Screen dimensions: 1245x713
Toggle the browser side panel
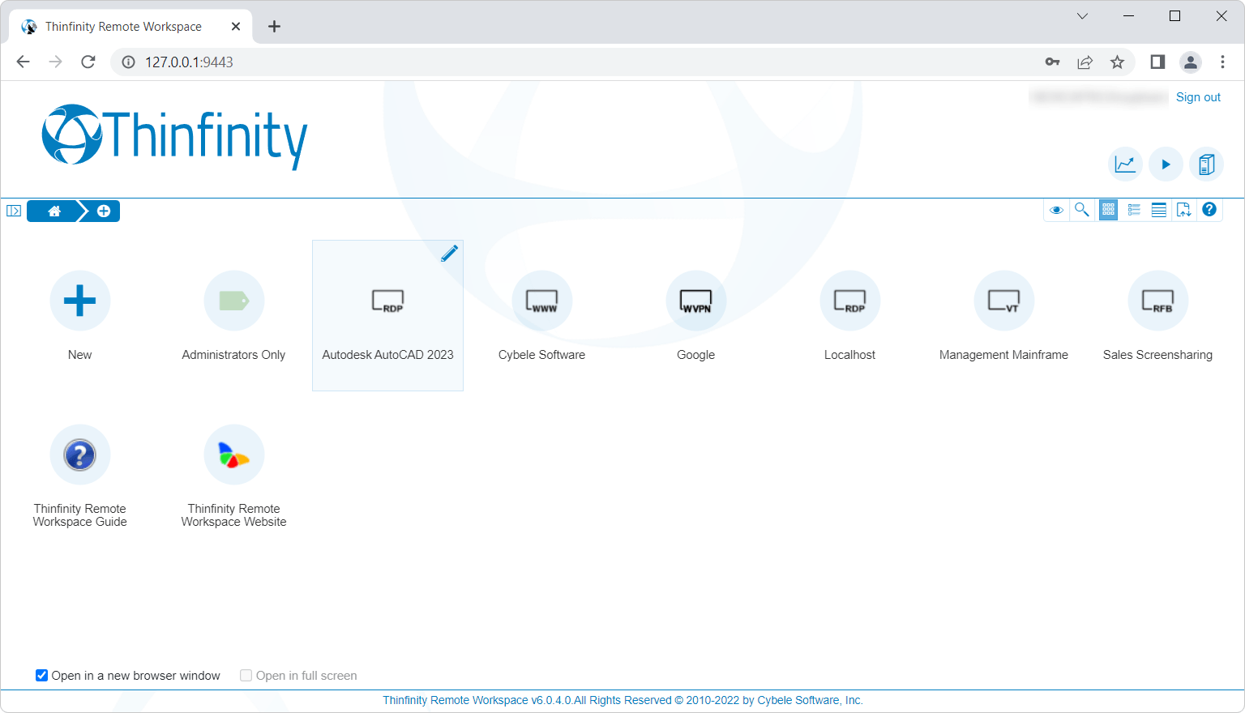click(x=1157, y=62)
